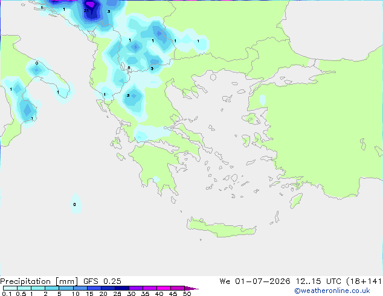Pick the 15–20 mm legend color swatch
Screen dimensions: 383x296
pyautogui.click(x=94, y=288)
